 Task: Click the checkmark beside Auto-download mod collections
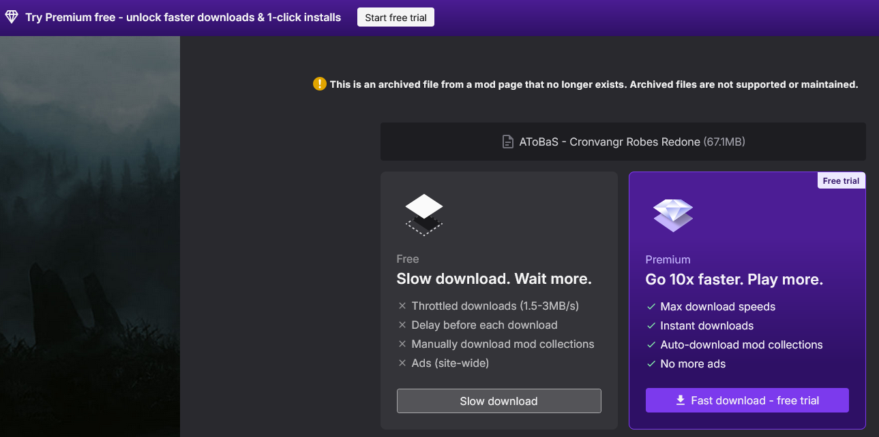[x=651, y=345]
